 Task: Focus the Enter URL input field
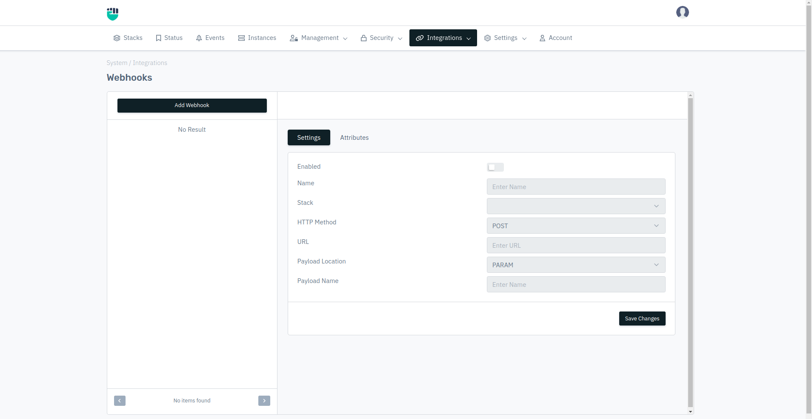576,245
